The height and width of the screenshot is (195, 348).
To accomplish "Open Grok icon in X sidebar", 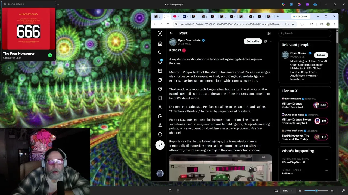I will [160, 80].
